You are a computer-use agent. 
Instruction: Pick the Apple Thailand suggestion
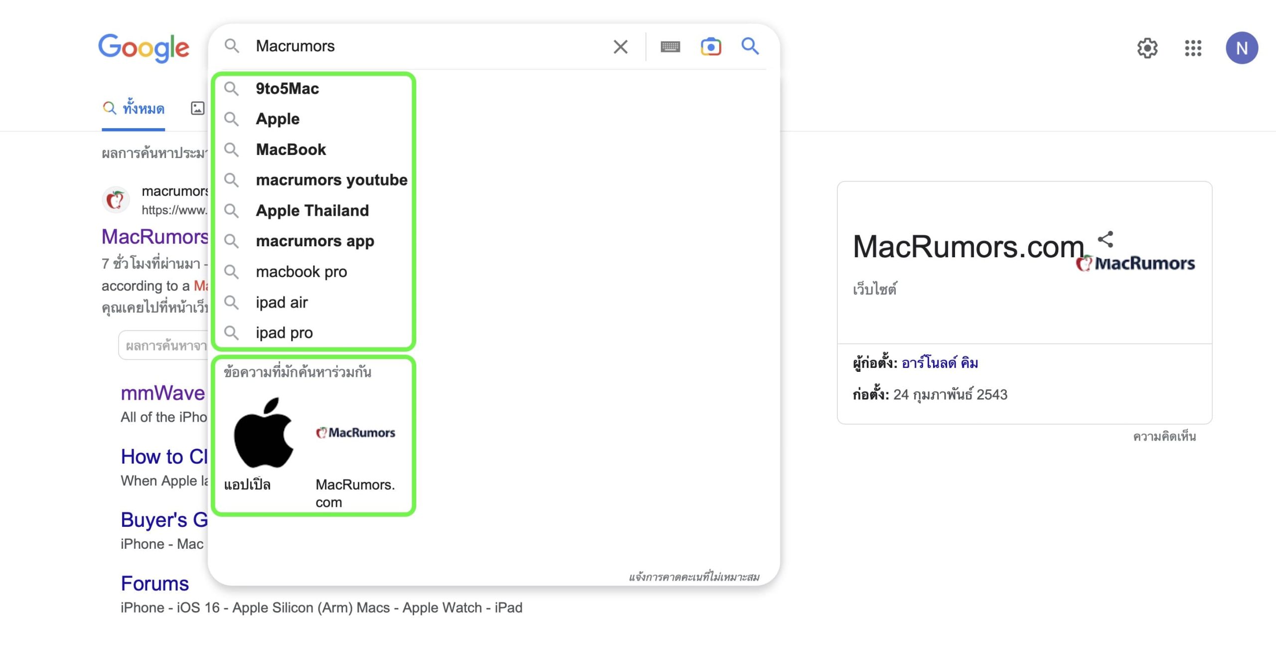click(312, 211)
